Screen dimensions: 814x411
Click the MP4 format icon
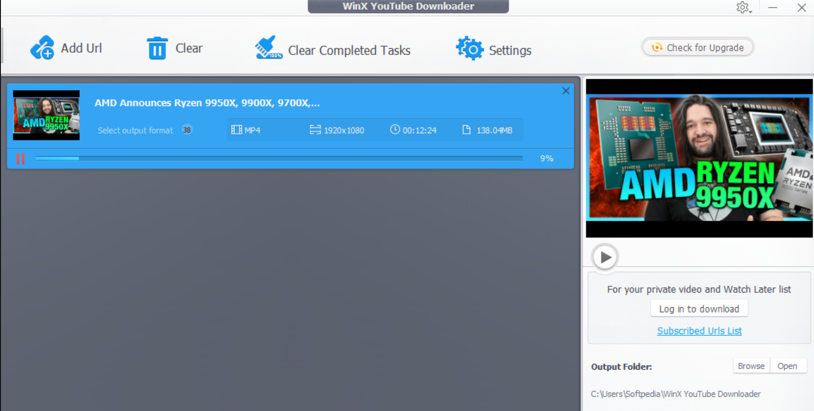point(236,130)
